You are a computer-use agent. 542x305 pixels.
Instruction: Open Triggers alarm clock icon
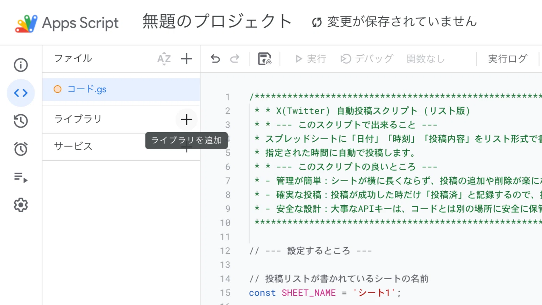coord(21,149)
